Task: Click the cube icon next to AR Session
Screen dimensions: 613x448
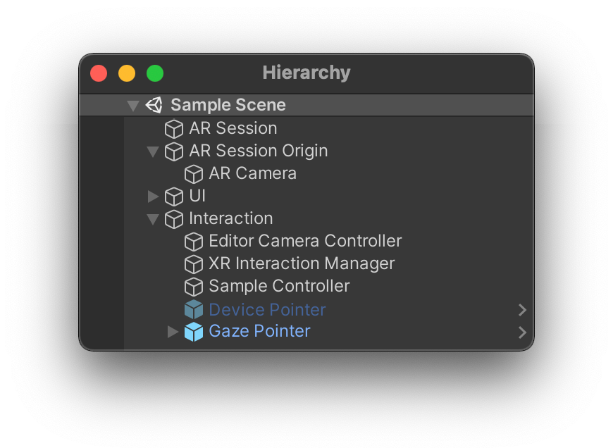Action: tap(174, 129)
